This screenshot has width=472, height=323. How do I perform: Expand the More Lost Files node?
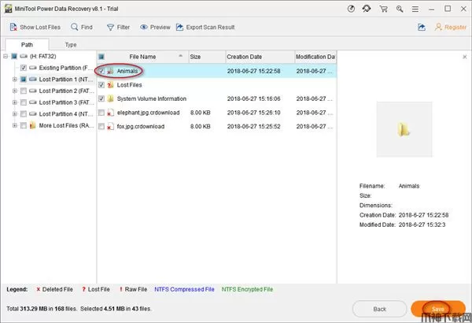[x=15, y=125]
